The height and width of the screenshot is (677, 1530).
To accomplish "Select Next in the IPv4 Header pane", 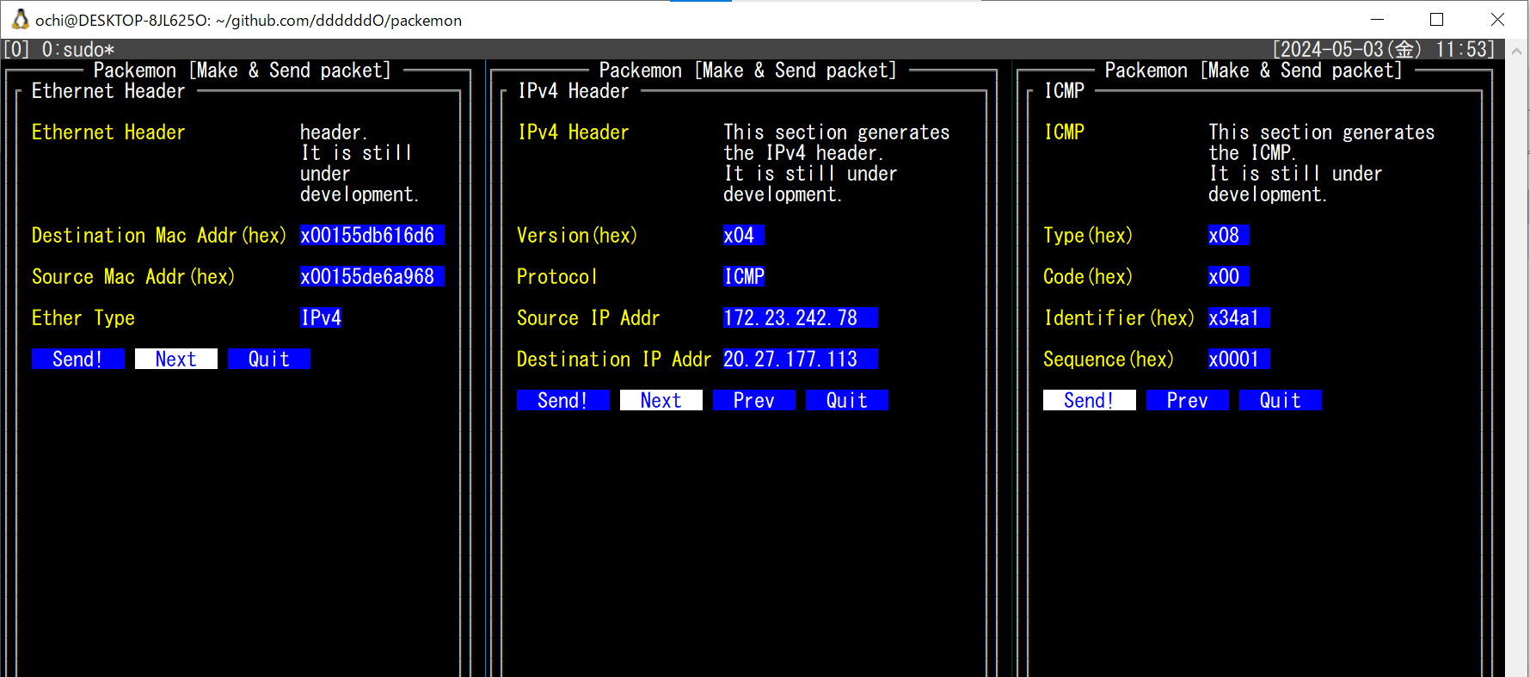I will pyautogui.click(x=661, y=400).
